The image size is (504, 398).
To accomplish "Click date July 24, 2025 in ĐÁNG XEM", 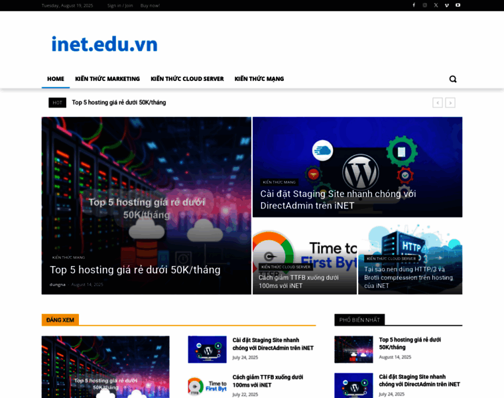I will [245, 358].
